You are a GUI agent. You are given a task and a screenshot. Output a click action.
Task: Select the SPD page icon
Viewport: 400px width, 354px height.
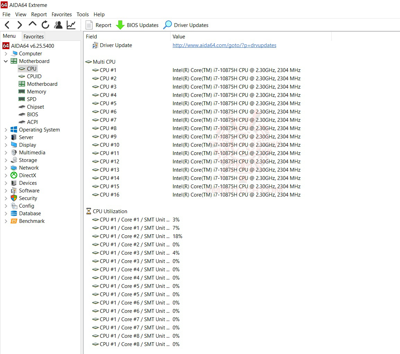tap(22, 99)
